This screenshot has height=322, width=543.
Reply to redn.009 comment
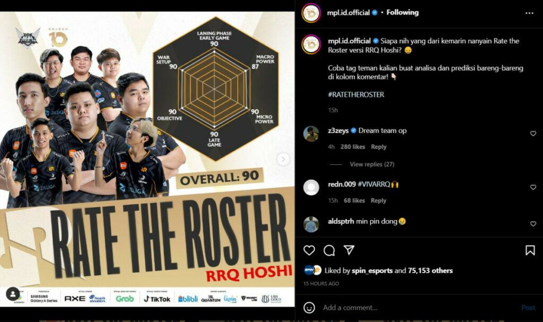[x=378, y=201]
